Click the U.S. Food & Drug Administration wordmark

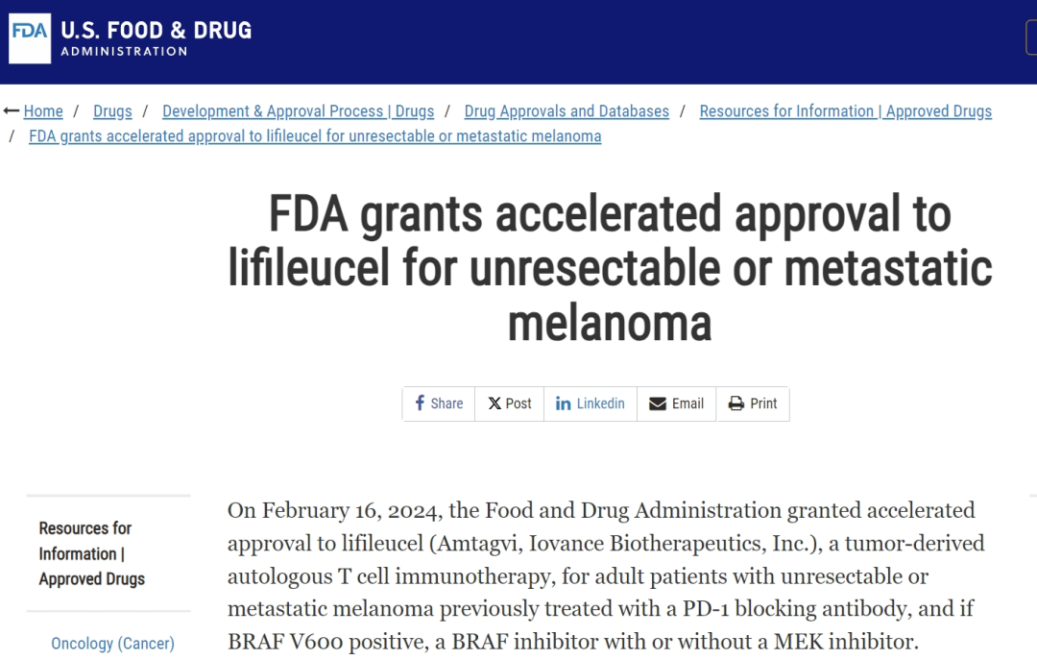tap(156, 38)
